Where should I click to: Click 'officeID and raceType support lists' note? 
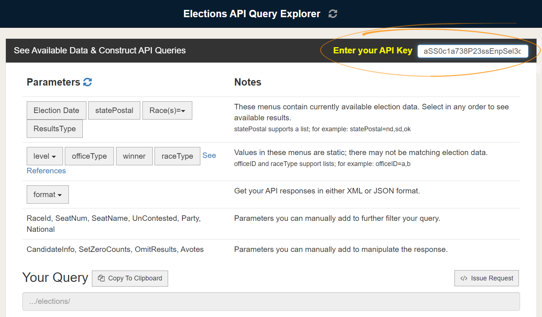(322, 164)
